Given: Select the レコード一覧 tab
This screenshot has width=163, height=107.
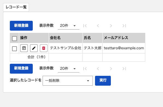Looking at the screenshot, I should (16, 7).
